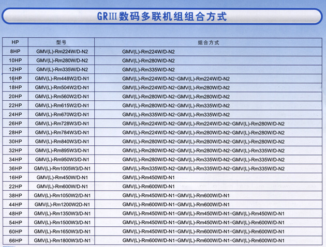This screenshot has width=326, height=247.
Task: Select the 26HP cell
Action: [15, 124]
